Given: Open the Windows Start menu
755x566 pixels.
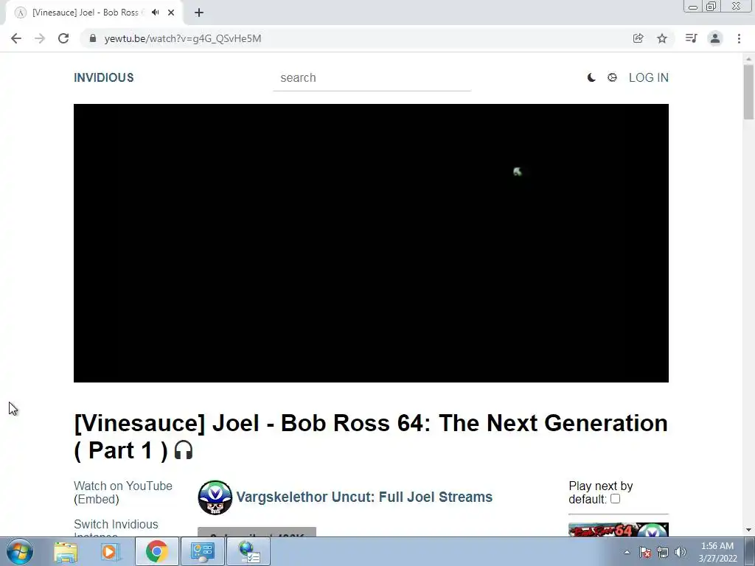Looking at the screenshot, I should (20, 551).
